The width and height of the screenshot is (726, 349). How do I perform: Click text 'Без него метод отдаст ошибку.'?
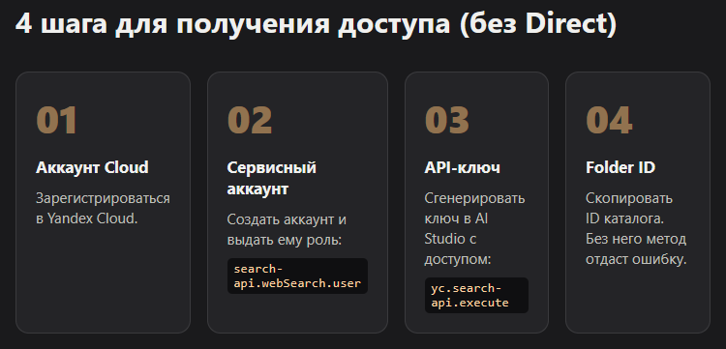coord(636,249)
